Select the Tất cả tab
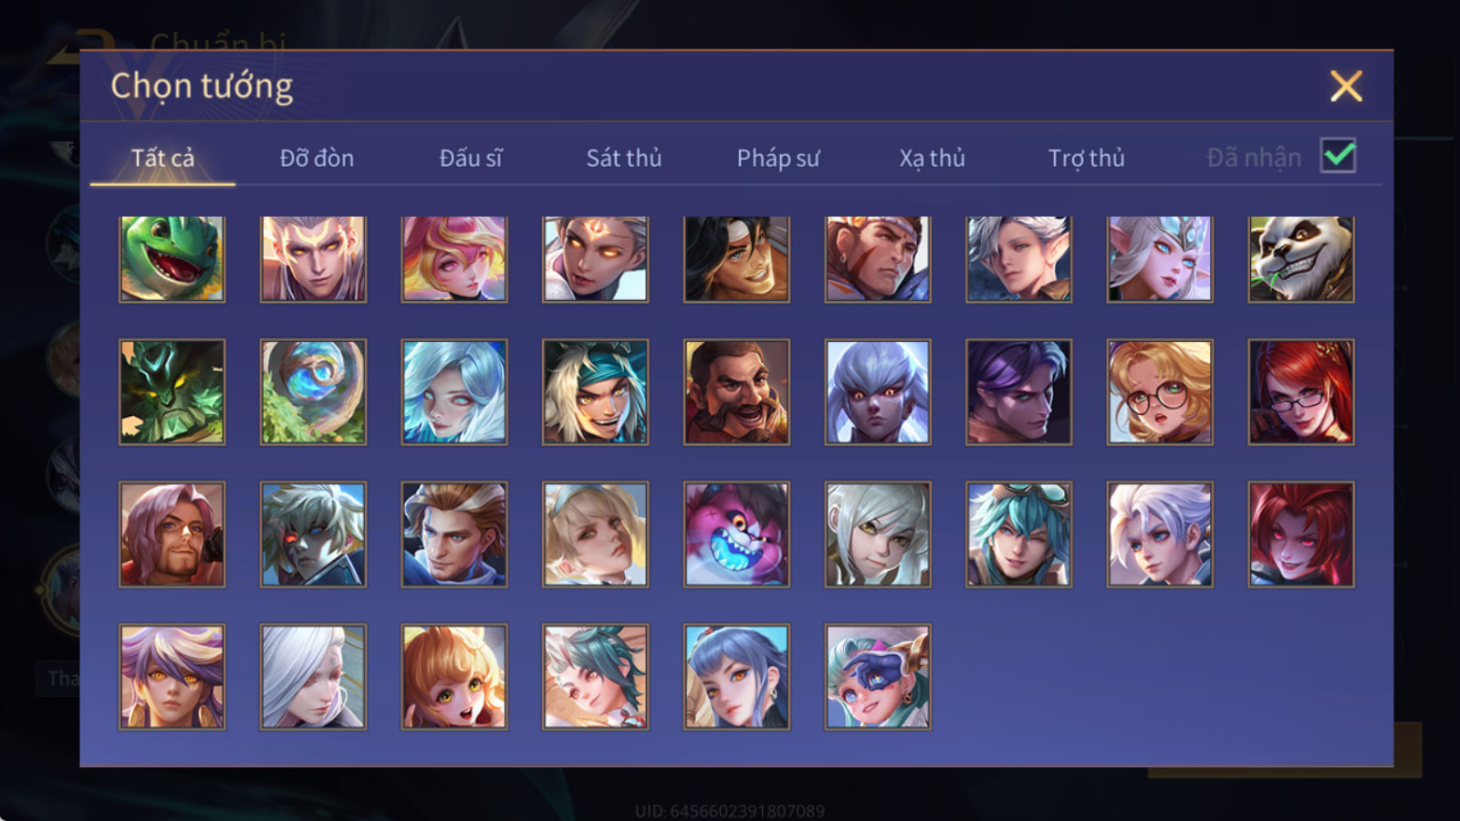The width and height of the screenshot is (1460, 821). click(162, 158)
